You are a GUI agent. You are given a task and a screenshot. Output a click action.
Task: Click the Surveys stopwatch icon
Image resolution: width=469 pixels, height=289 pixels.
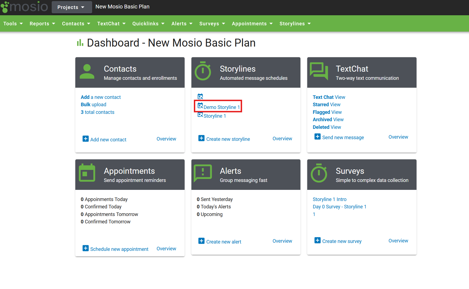(319, 173)
